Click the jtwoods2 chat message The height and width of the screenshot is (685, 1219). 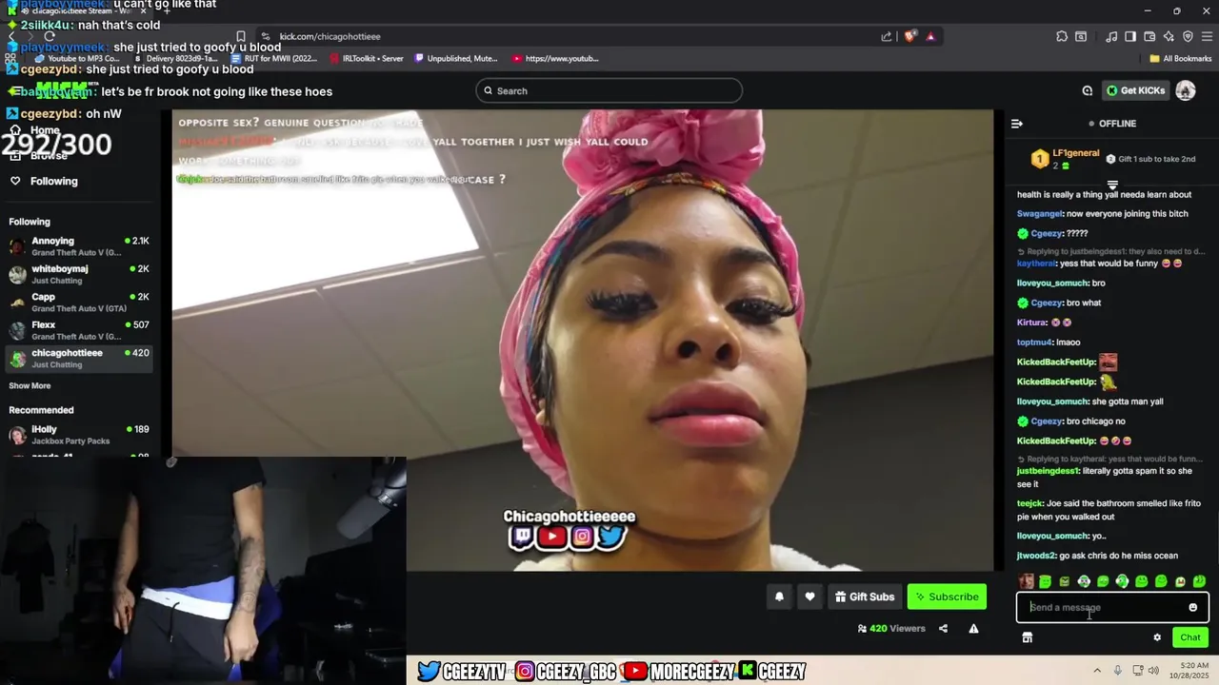point(1097,556)
